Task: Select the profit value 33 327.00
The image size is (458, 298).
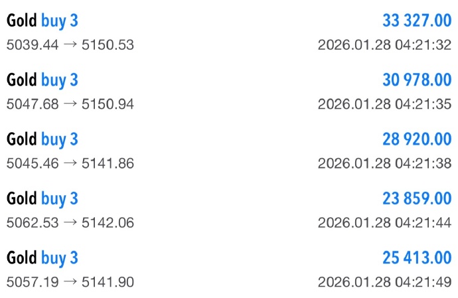Action: coord(416,21)
